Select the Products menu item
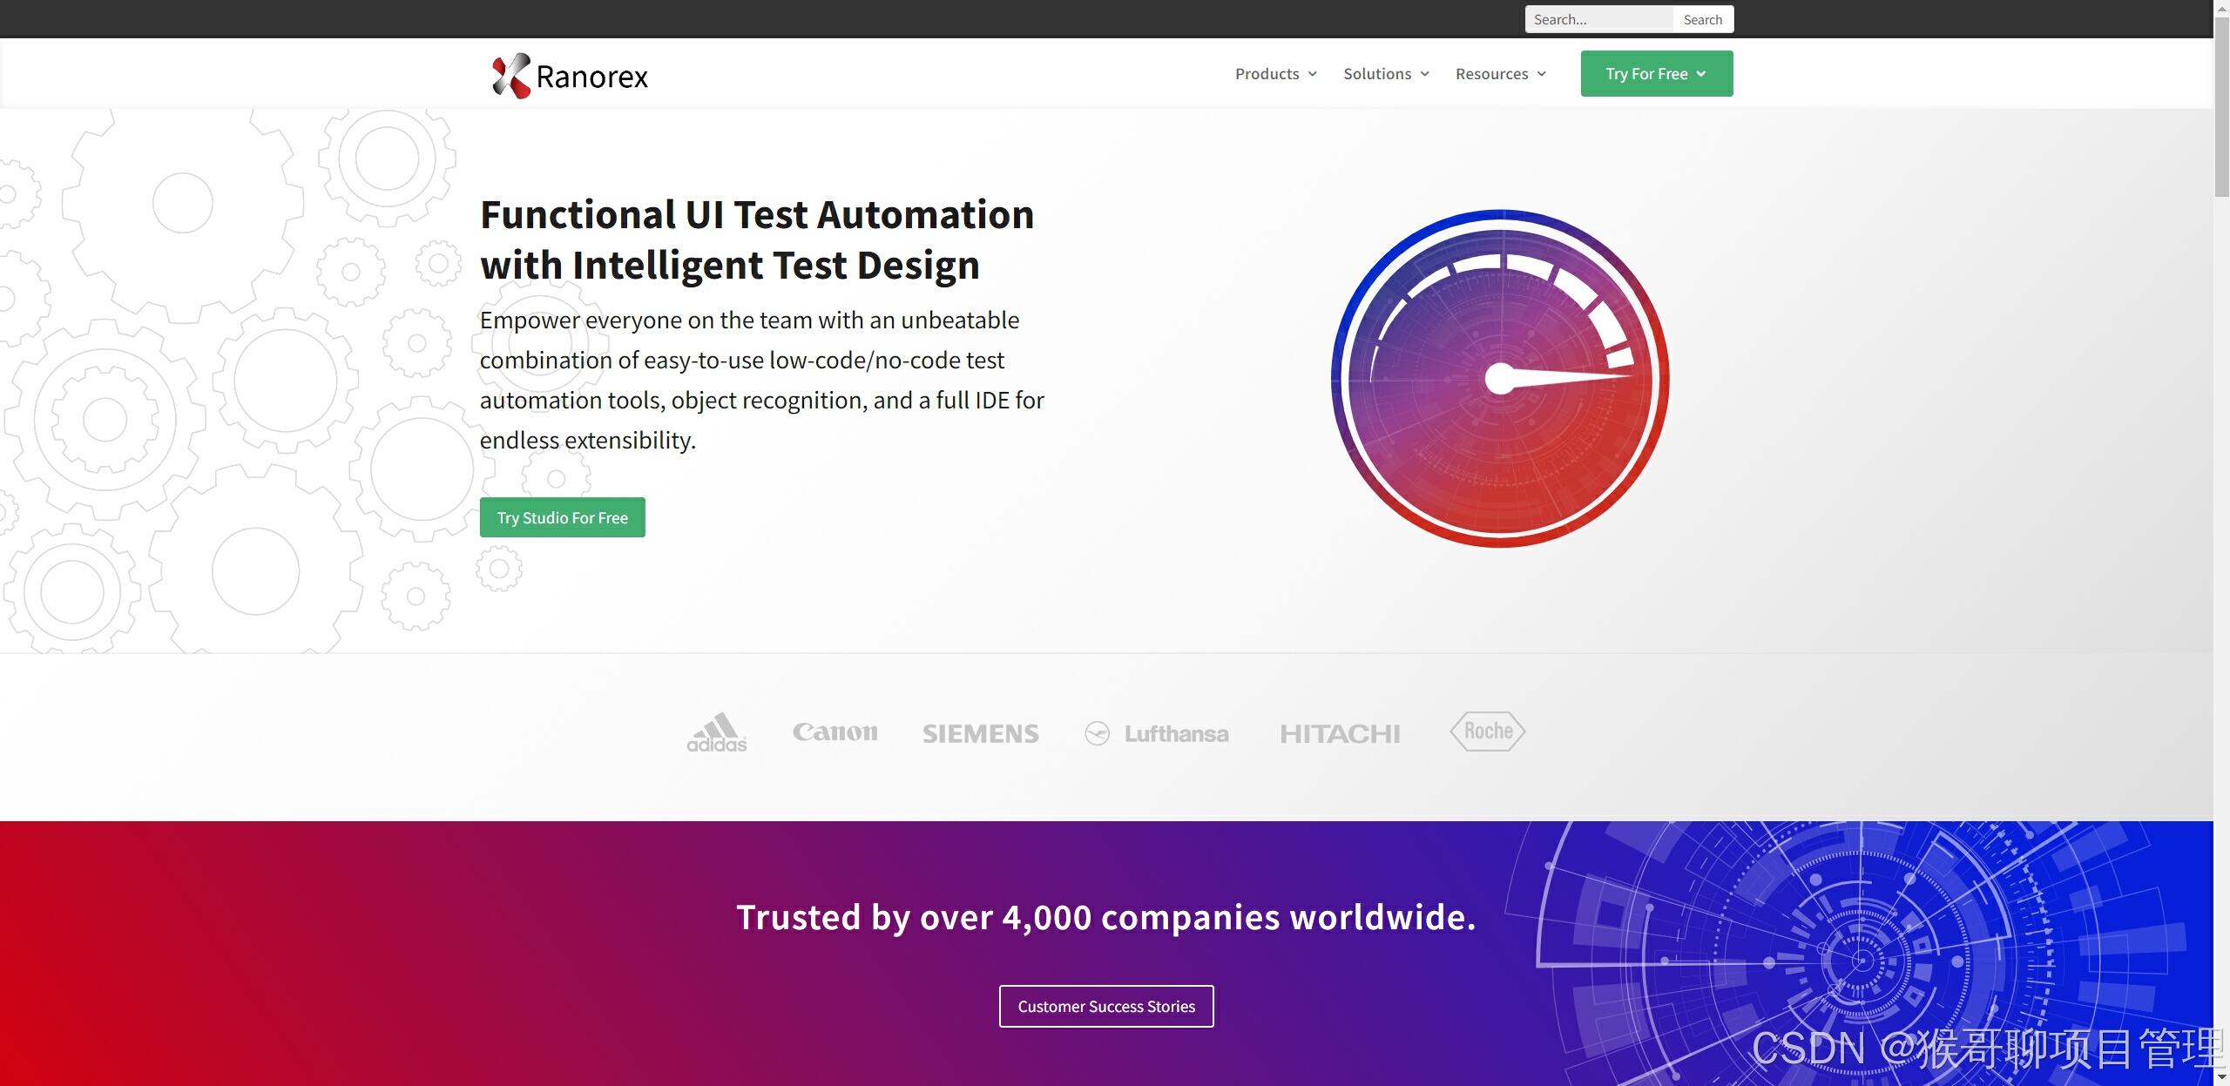Image resolution: width=2230 pixels, height=1086 pixels. click(1267, 74)
